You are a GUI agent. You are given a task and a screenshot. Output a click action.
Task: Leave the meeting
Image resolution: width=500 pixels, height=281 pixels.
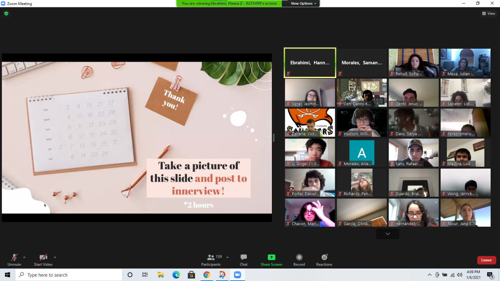[x=486, y=260]
